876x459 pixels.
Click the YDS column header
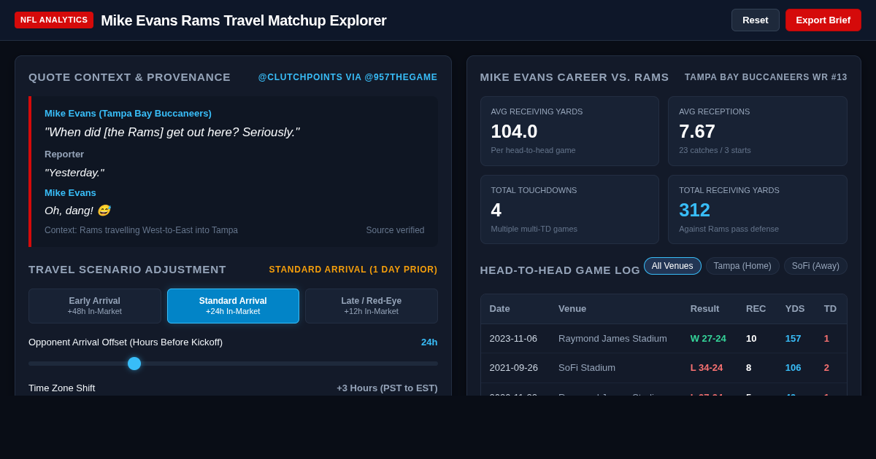click(x=795, y=309)
